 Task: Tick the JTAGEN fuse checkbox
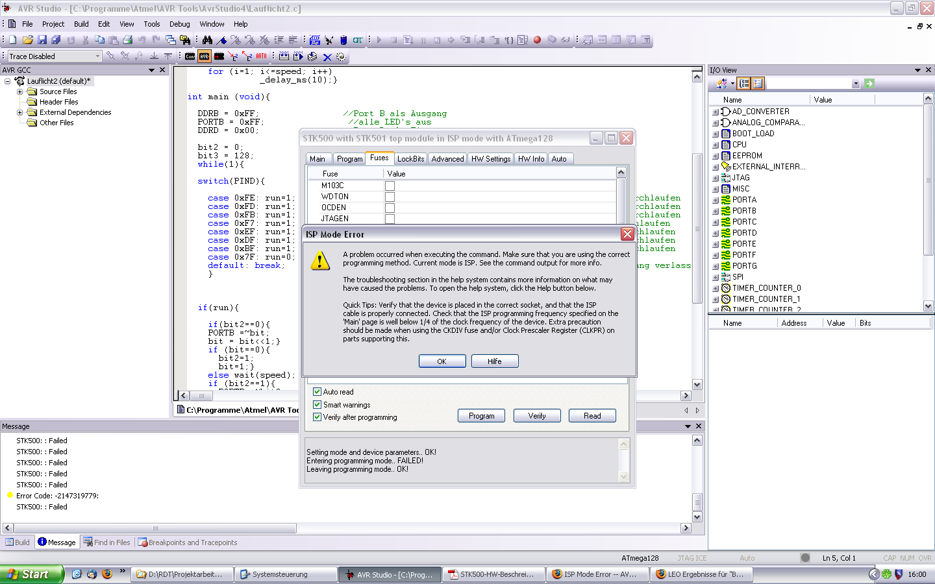point(390,219)
